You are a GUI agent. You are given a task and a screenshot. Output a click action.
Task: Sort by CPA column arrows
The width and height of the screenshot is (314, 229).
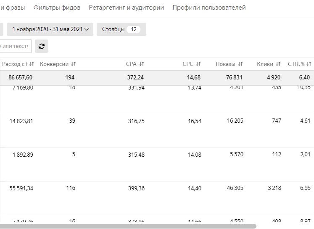click(x=142, y=64)
